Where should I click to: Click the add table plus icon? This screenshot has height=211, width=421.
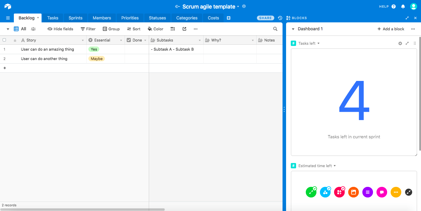[x=229, y=18]
